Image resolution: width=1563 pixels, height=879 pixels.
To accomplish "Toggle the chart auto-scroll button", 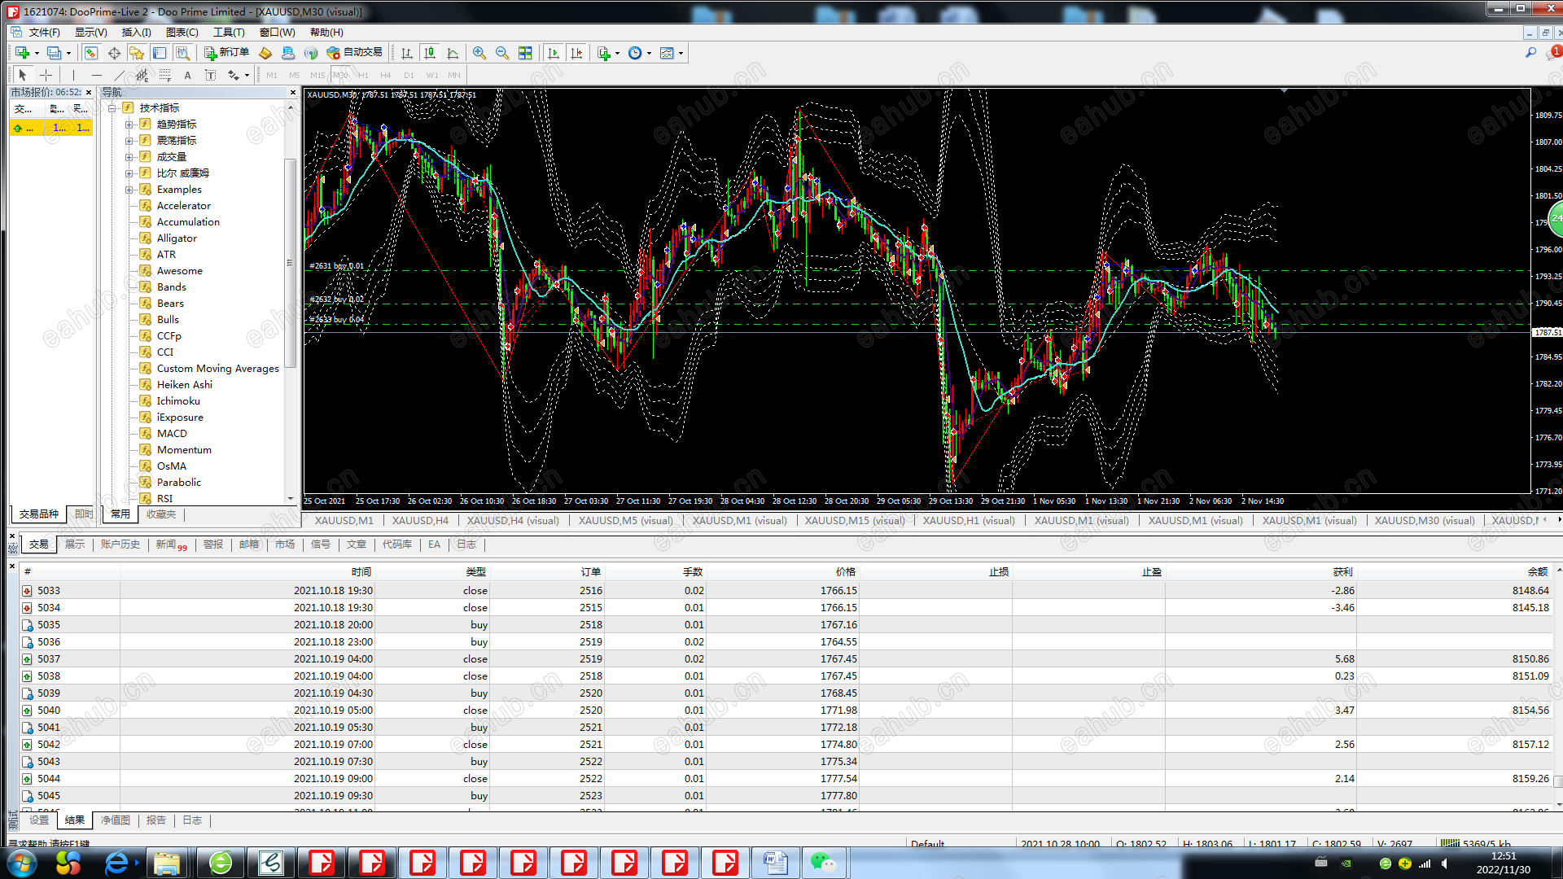I will (x=554, y=53).
